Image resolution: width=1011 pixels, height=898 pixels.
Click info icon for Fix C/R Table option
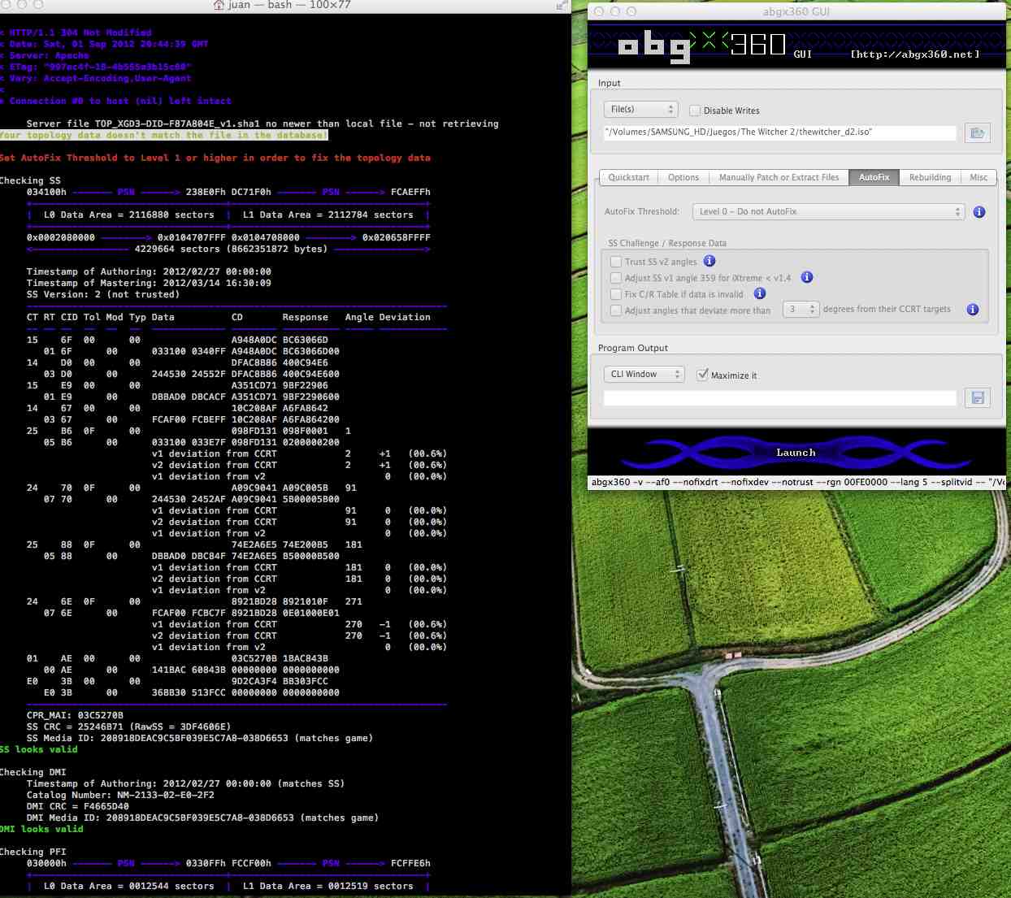(759, 293)
